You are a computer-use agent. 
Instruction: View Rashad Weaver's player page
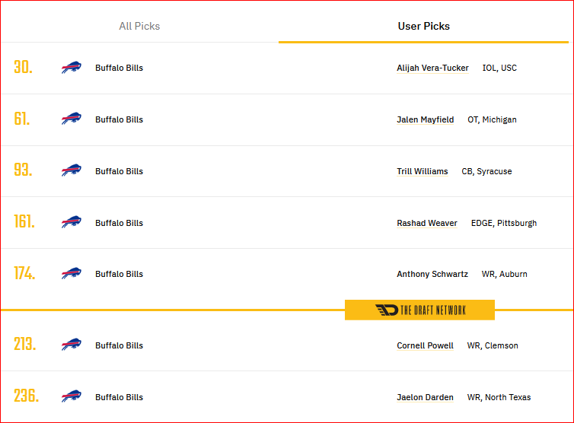click(427, 223)
